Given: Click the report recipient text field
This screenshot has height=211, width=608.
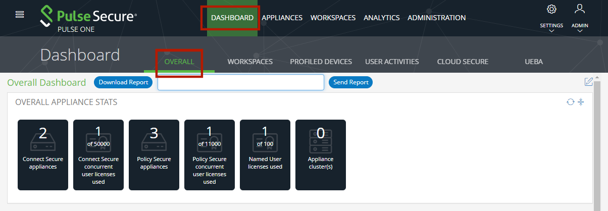Looking at the screenshot, I should click(240, 82).
